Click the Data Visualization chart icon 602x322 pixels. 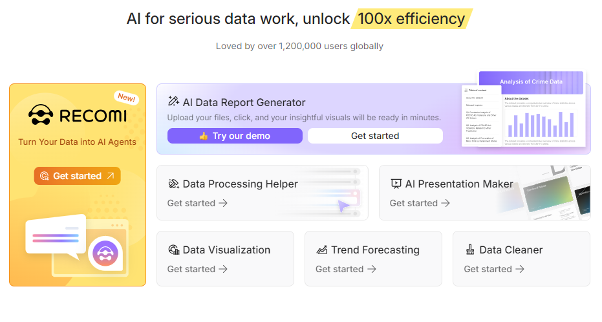pyautogui.click(x=173, y=250)
